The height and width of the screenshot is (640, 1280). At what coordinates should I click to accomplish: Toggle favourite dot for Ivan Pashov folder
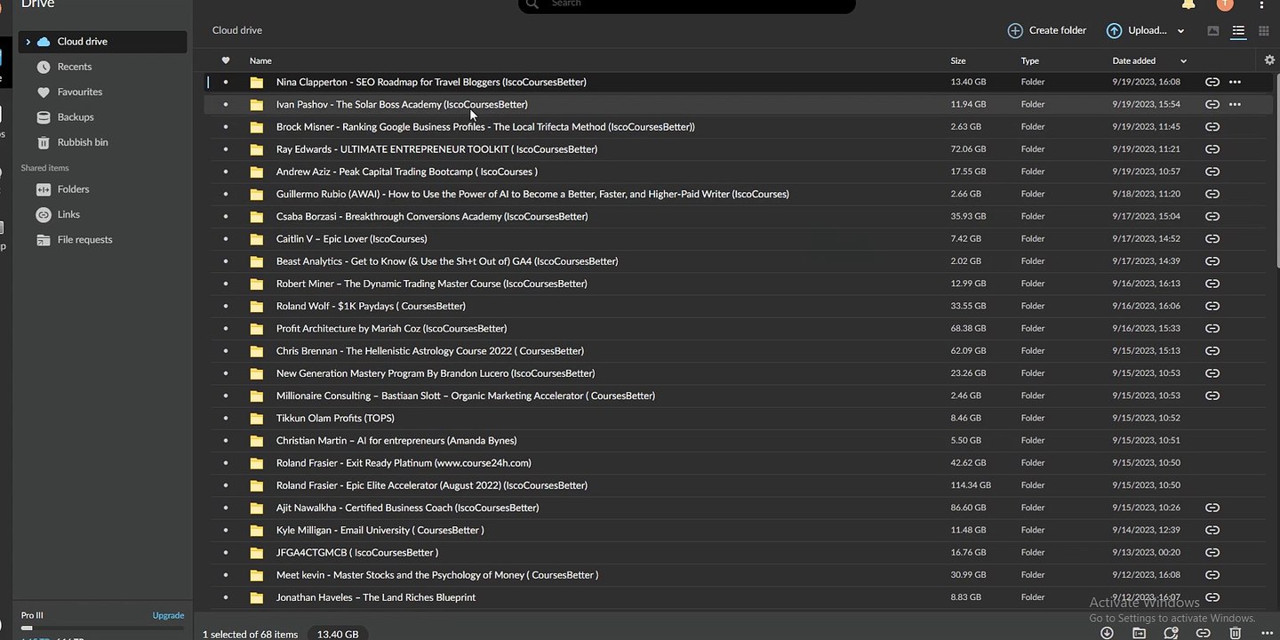pos(226,104)
